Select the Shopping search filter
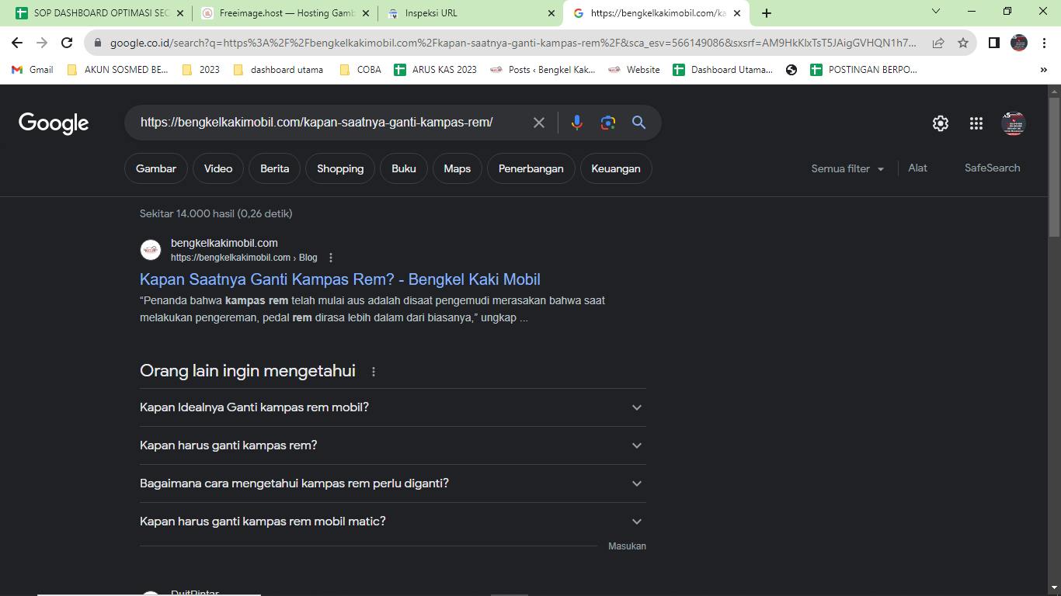1061x596 pixels. (x=340, y=168)
